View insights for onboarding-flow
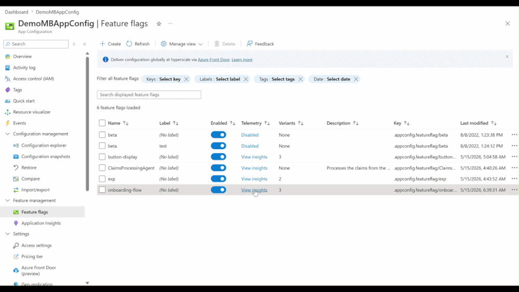 tap(254, 190)
